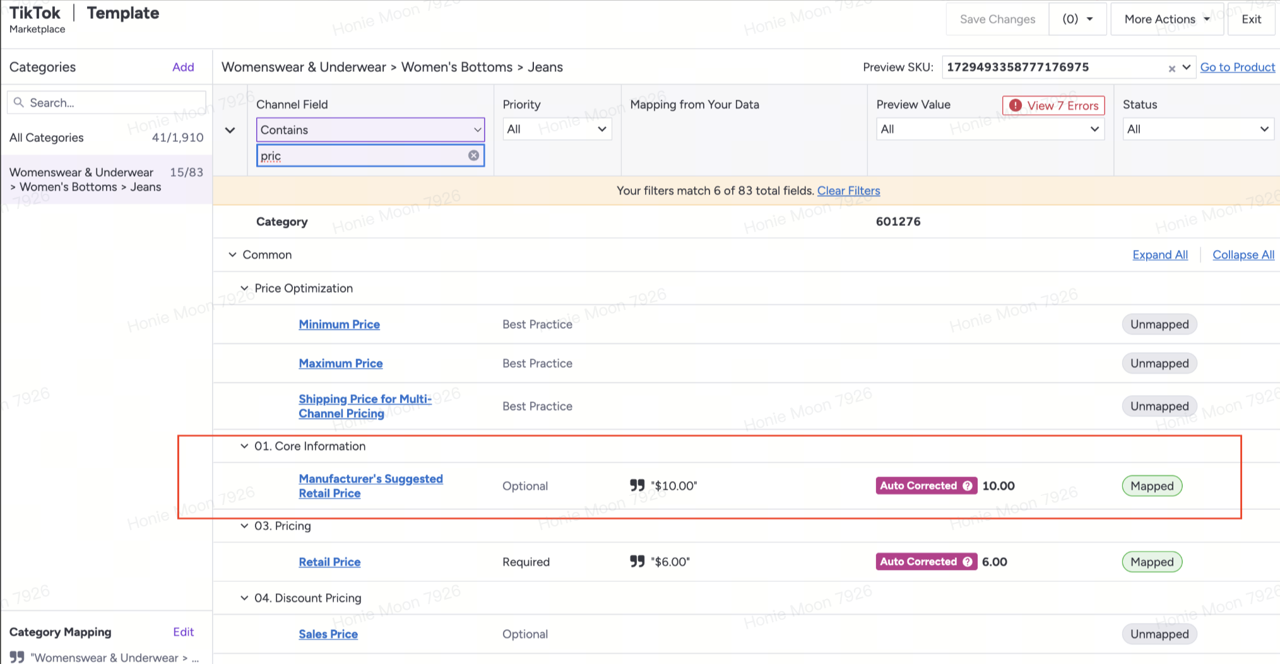Open the Priority filter dropdown
This screenshot has height=664, width=1280.
pos(556,129)
